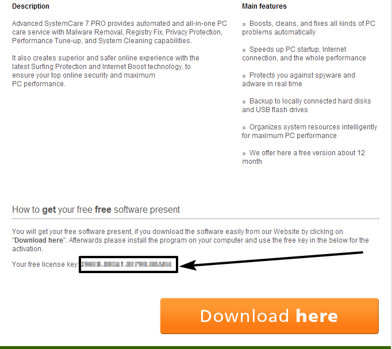This screenshot has width=392, height=349.
Task: Click the "How to get your free" heading
Action: point(96,209)
